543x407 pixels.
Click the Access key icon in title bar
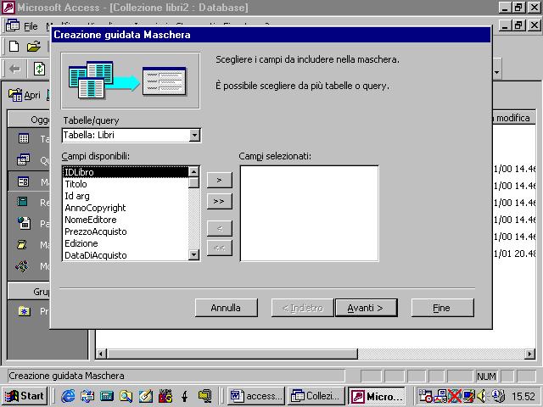click(x=8, y=8)
